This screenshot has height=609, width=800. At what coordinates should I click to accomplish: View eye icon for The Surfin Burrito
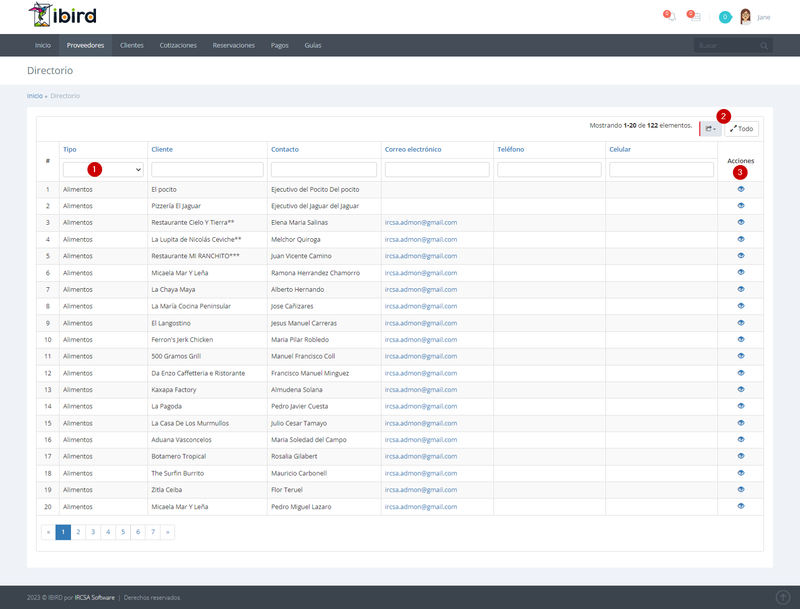tap(741, 473)
